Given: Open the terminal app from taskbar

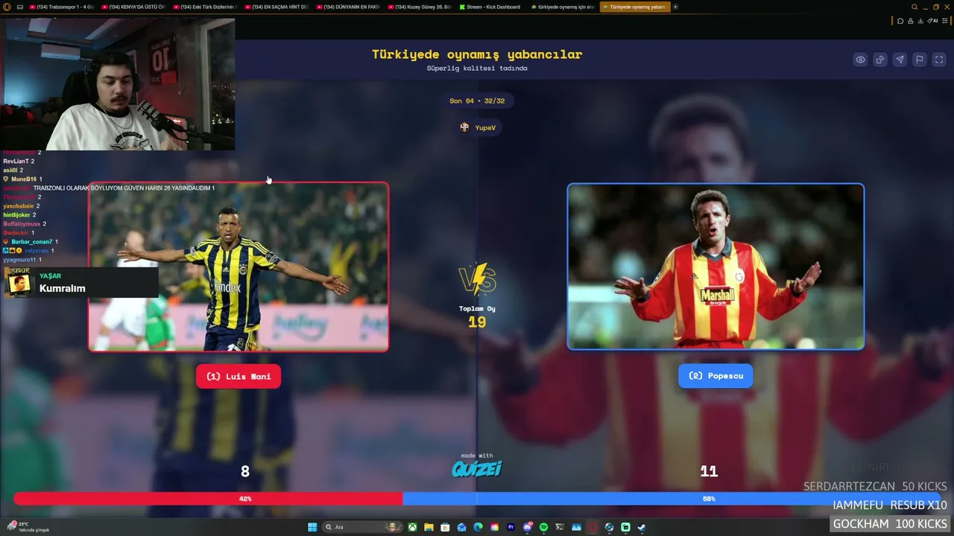Looking at the screenshot, I should [560, 527].
